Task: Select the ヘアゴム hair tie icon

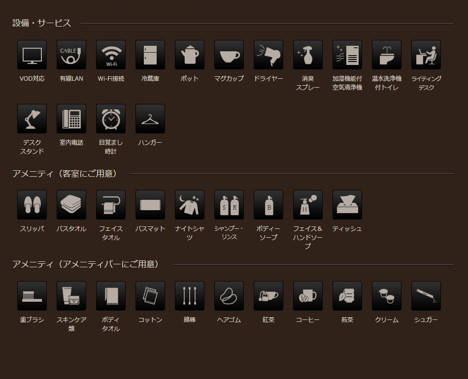Action: click(229, 296)
